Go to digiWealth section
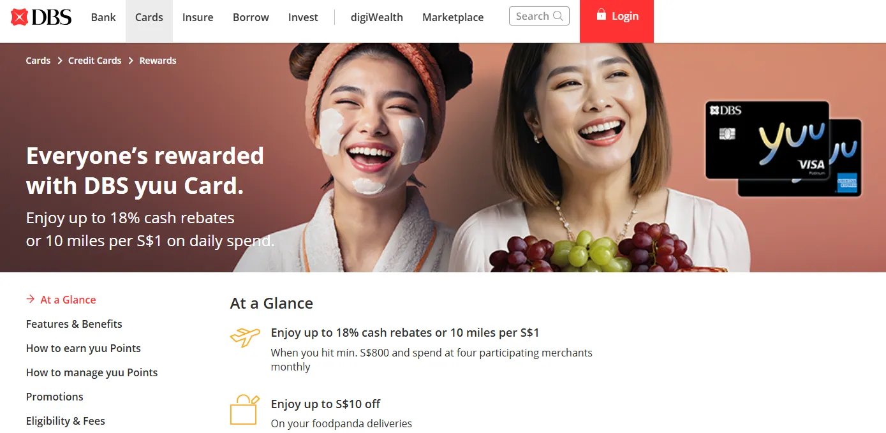 pos(377,17)
